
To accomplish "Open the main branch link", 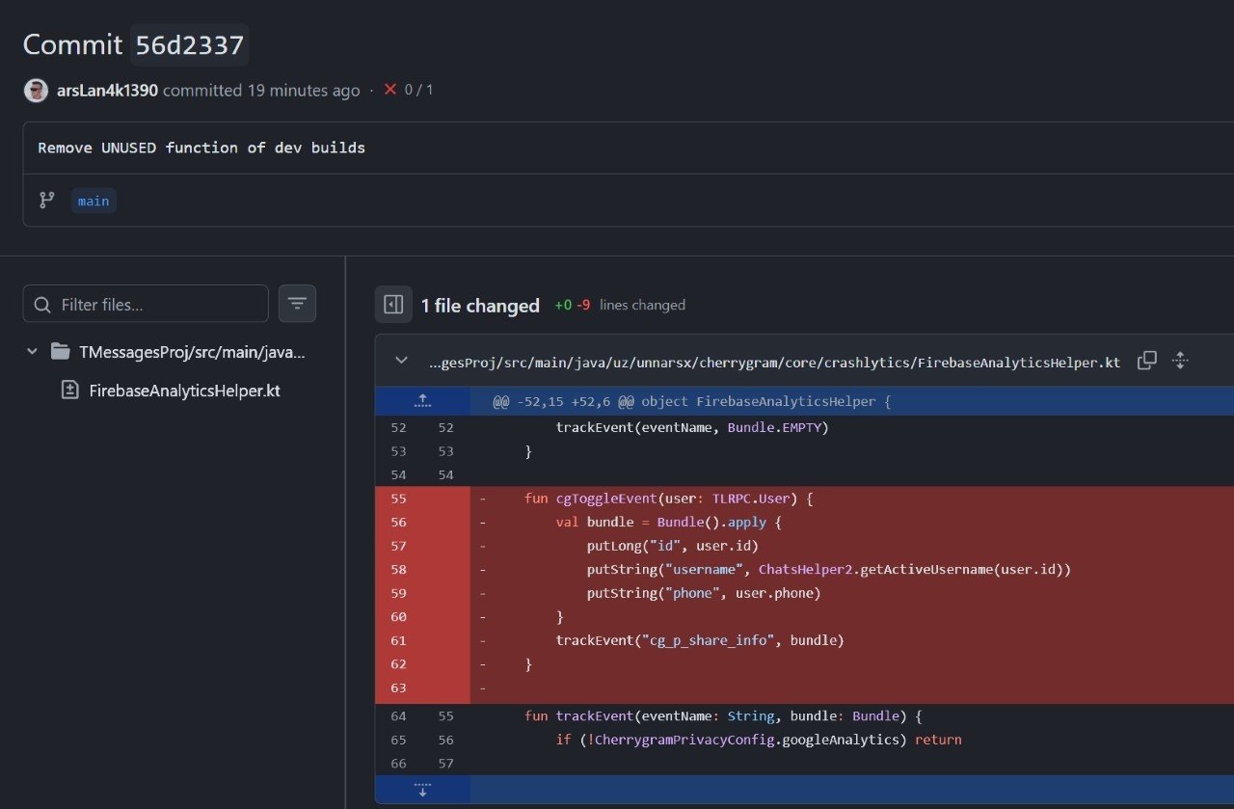I will [x=94, y=201].
